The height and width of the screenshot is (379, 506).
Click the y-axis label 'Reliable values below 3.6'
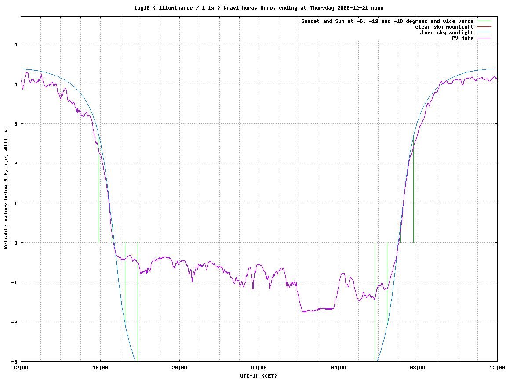coord(6,189)
